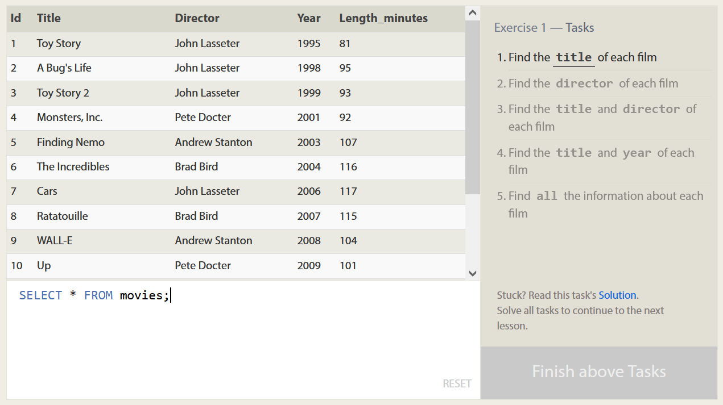
Task: Click the Length_minutes column header
Action: pos(383,18)
